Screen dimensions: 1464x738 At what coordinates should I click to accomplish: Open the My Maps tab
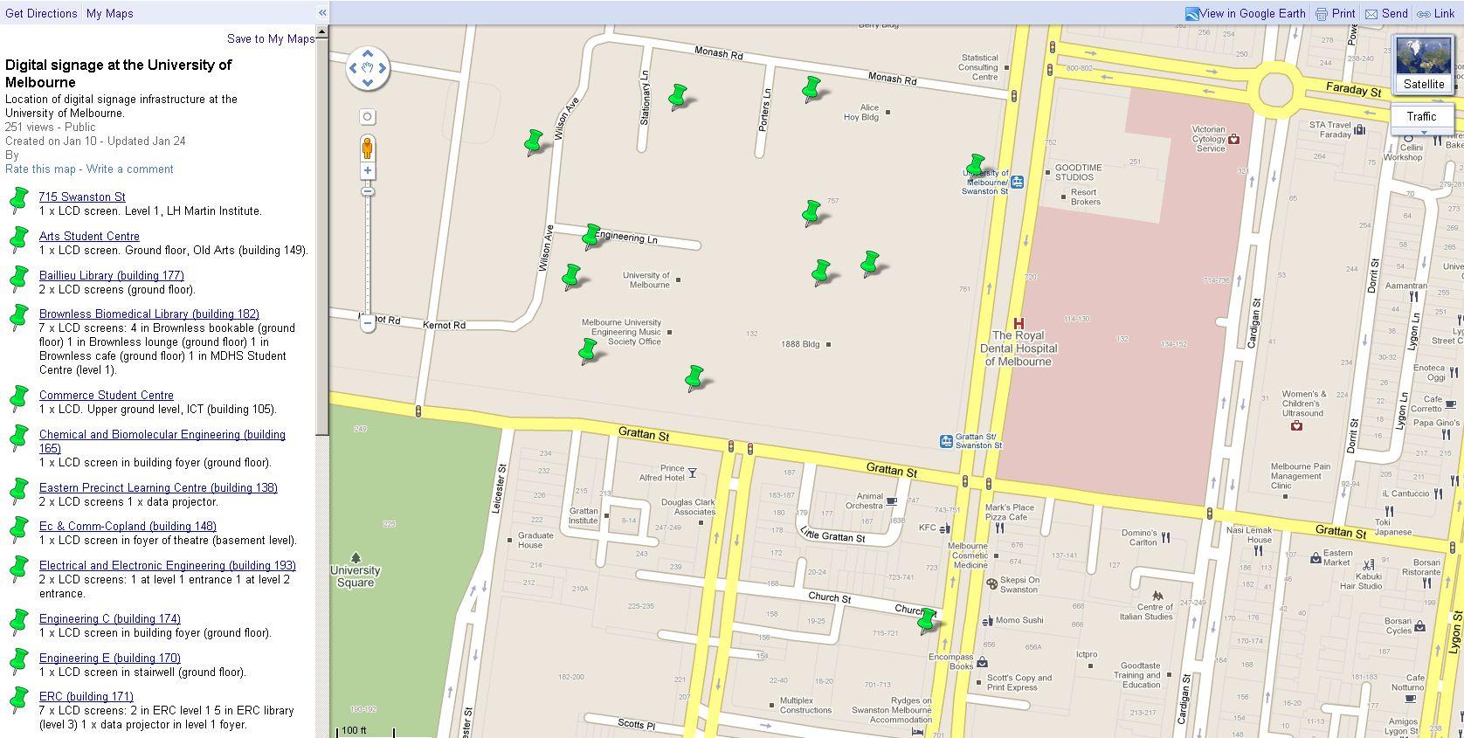110,13
